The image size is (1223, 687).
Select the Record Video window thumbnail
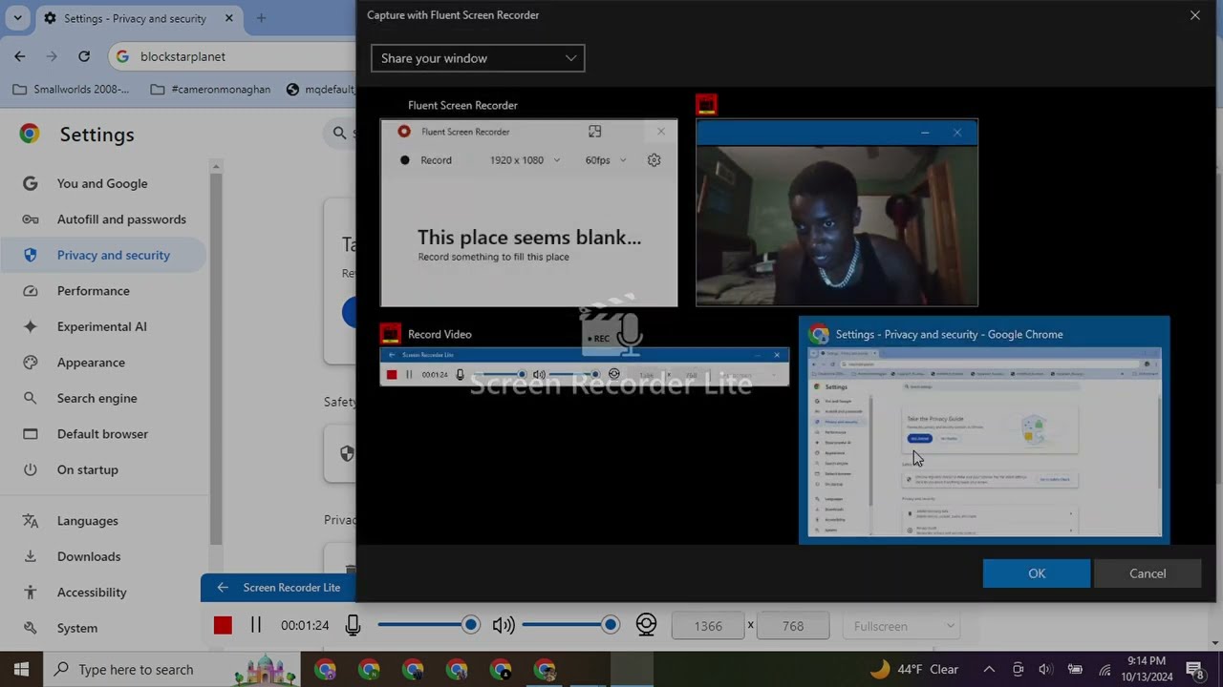pos(585,366)
